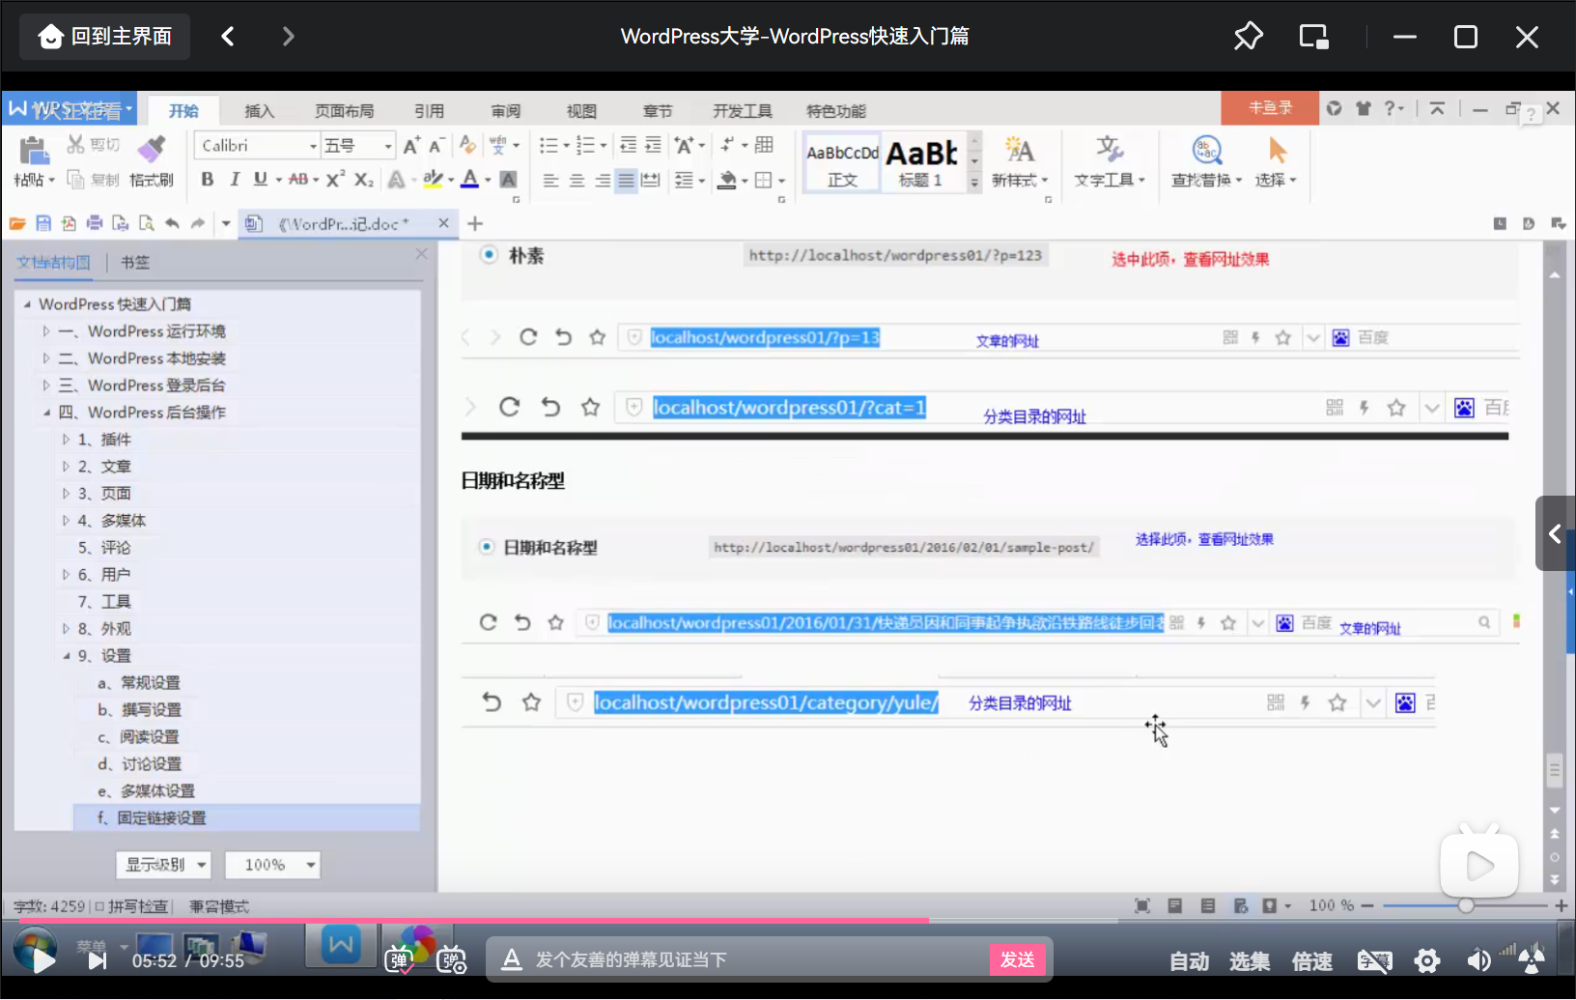Open the 视图 ribbon tab
Screen dimensions: 1576x1000
pos(581,111)
